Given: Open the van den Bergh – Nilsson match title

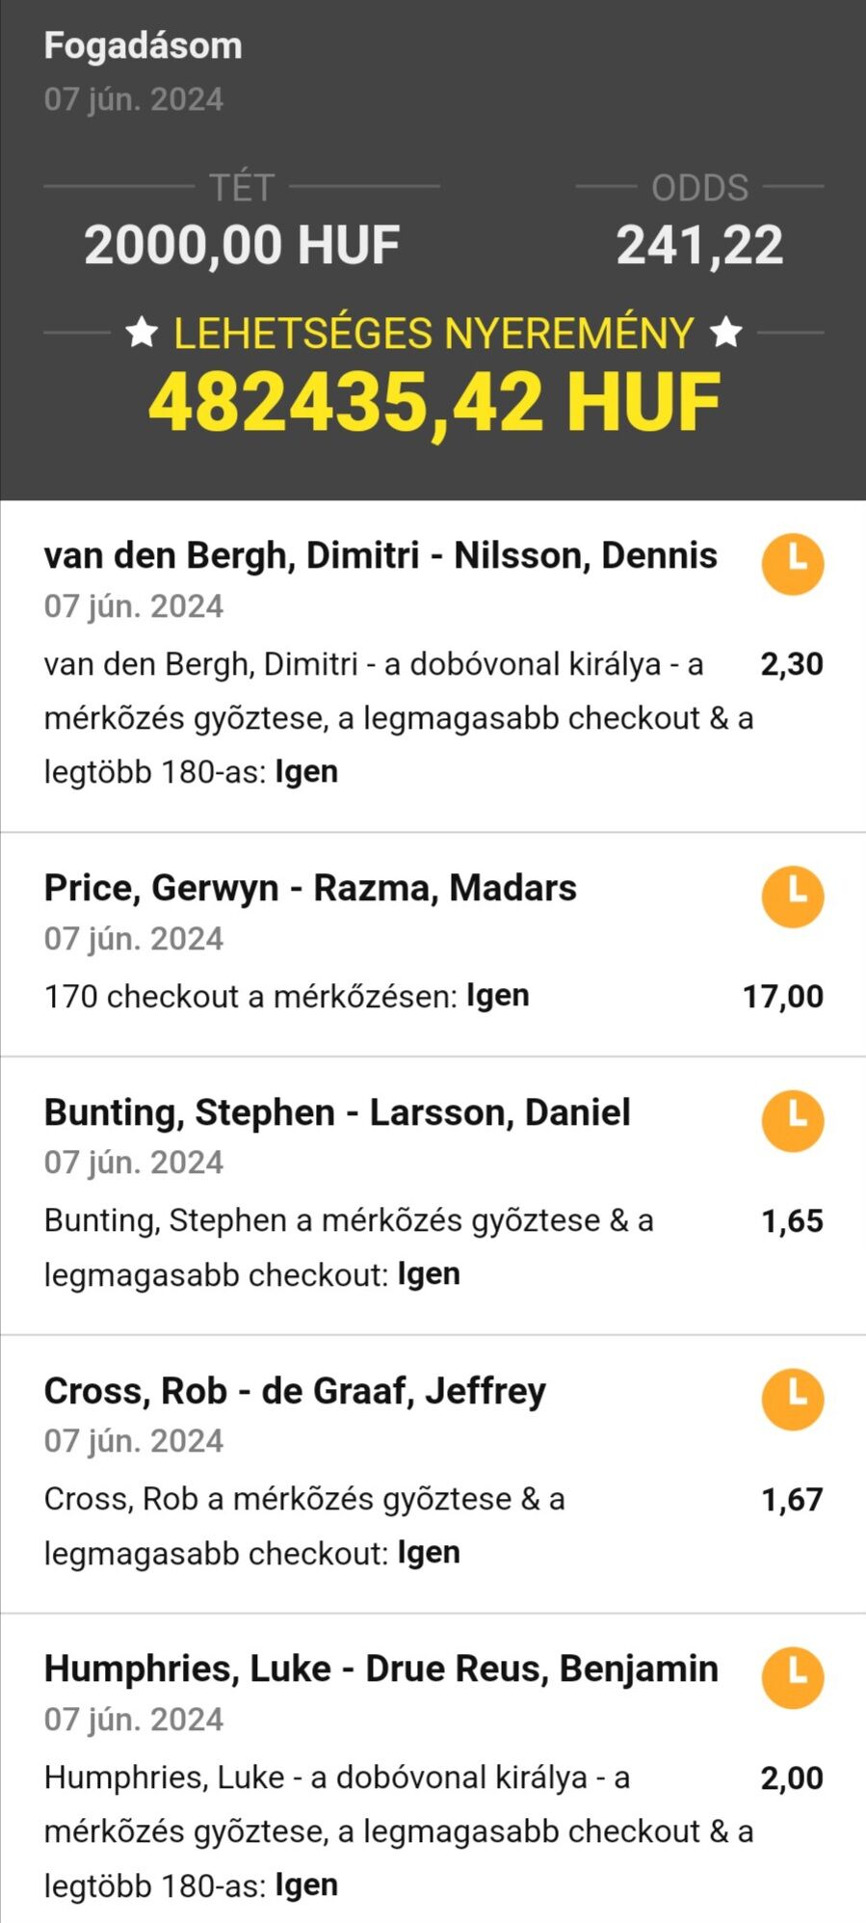Looking at the screenshot, I should coord(381,555).
